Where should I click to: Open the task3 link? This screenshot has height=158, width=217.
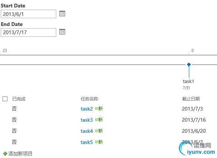[x=87, y=120]
